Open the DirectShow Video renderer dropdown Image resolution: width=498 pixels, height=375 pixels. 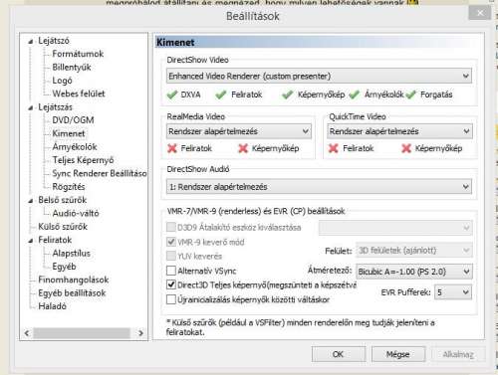[x=319, y=76]
